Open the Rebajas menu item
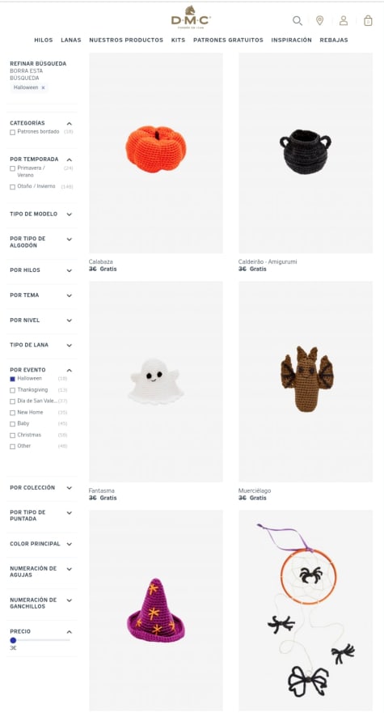The image size is (384, 713). pos(334,40)
